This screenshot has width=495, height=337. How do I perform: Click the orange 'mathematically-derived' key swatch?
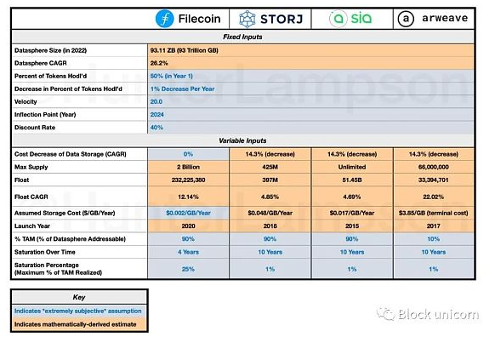pyautogui.click(x=79, y=324)
